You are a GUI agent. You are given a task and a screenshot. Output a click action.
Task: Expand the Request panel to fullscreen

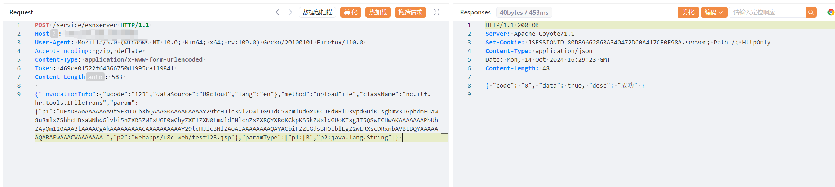[436, 12]
